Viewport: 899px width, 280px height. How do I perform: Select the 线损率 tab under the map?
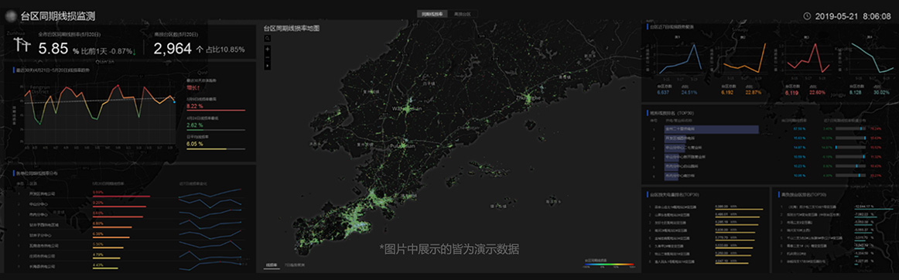[272, 265]
